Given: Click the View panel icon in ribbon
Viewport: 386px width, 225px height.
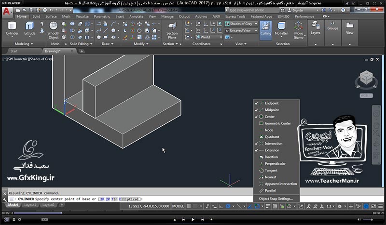Looking at the screenshot, I should tap(349, 28).
